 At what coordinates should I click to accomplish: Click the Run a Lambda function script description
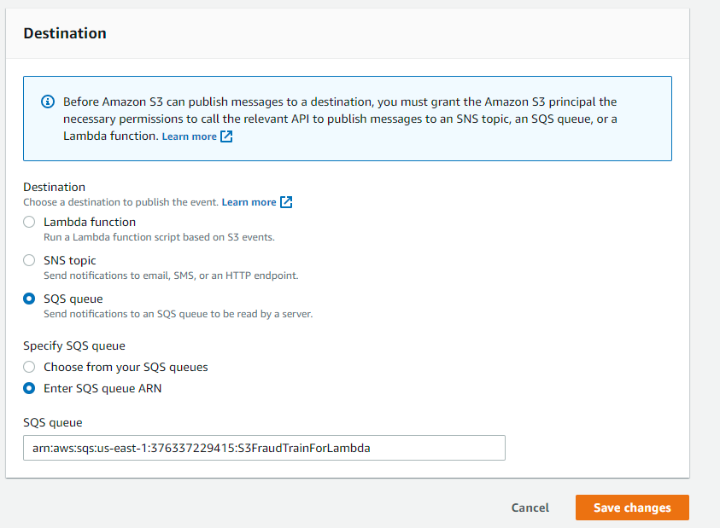tap(159, 237)
